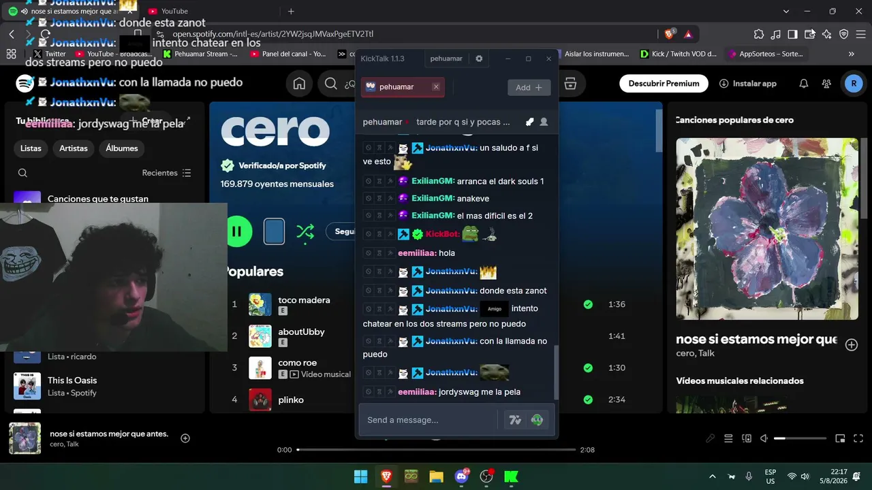The width and height of the screenshot is (872, 490).
Task: Open a new browser tab
Action: tap(291, 11)
